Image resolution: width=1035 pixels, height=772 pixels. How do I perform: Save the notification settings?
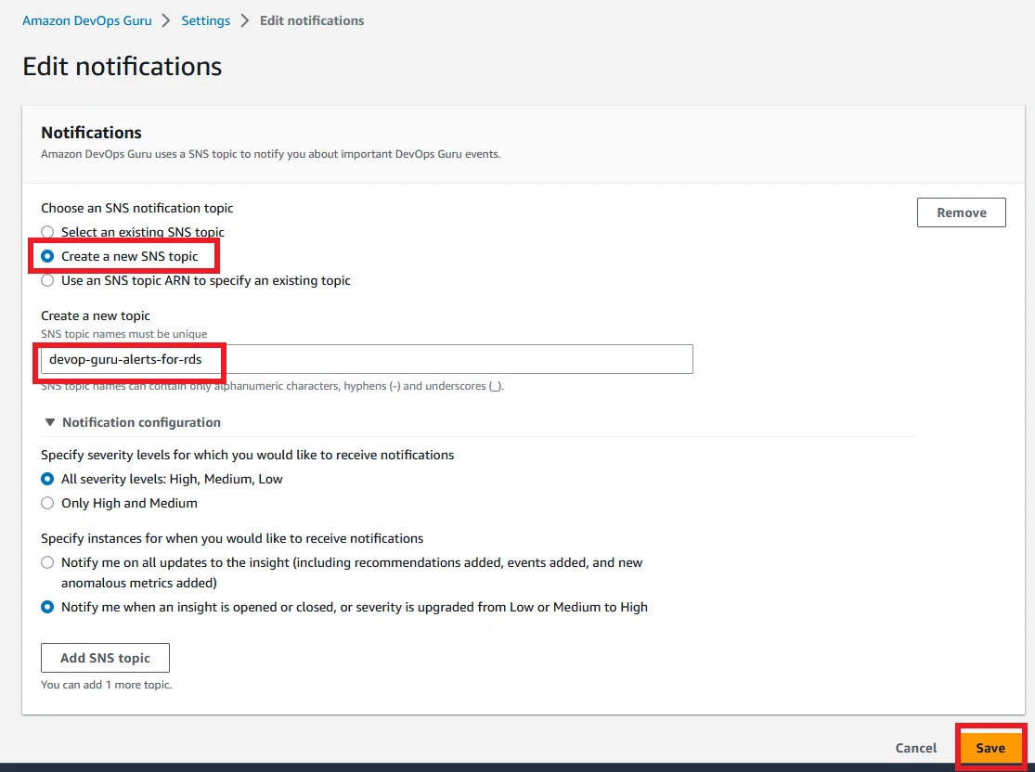tap(990, 748)
